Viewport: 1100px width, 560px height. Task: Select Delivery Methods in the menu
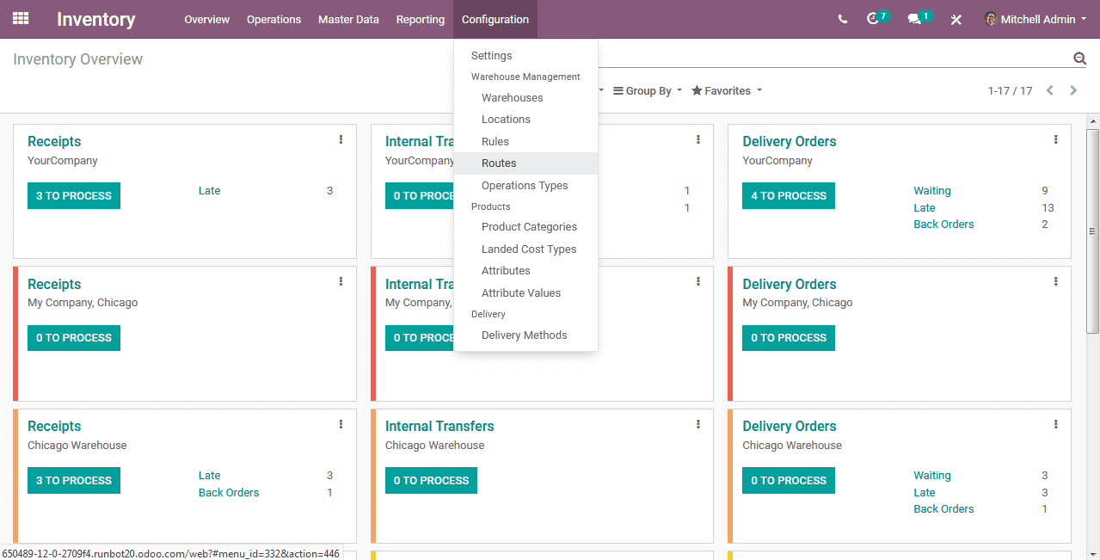[x=525, y=335]
